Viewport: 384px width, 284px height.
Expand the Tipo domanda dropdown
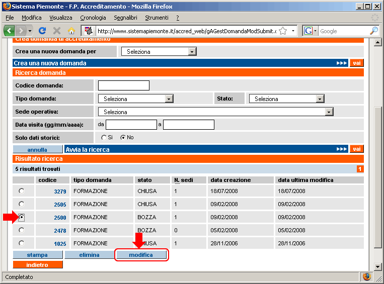169,99
